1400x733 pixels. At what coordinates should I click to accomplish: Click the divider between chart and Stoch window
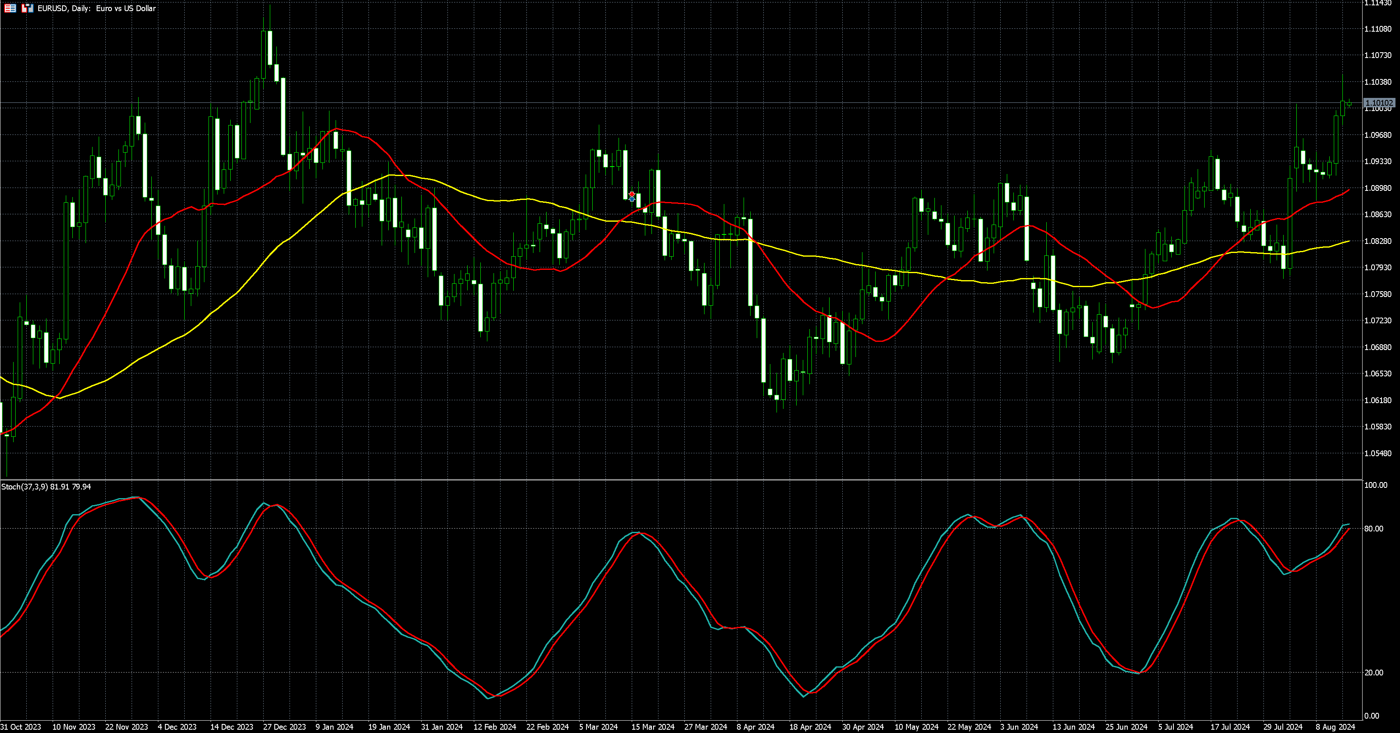[x=679, y=479]
